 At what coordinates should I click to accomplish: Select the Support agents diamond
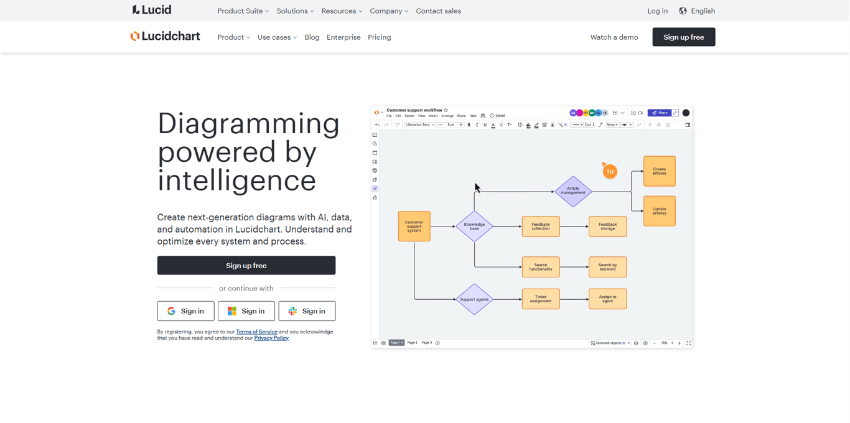coord(474,299)
